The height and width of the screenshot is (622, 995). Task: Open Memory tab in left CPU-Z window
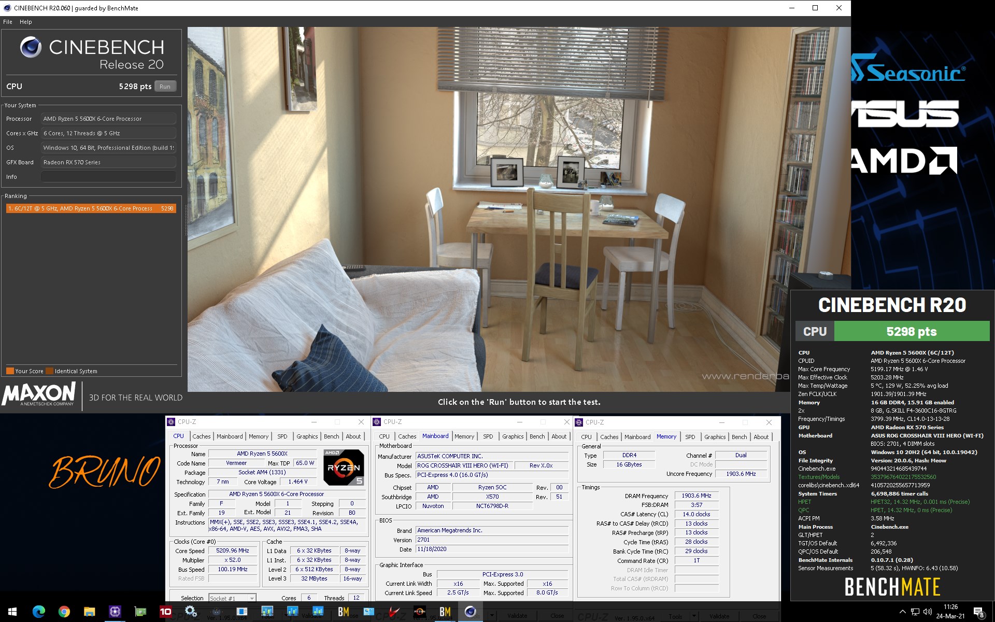click(258, 436)
